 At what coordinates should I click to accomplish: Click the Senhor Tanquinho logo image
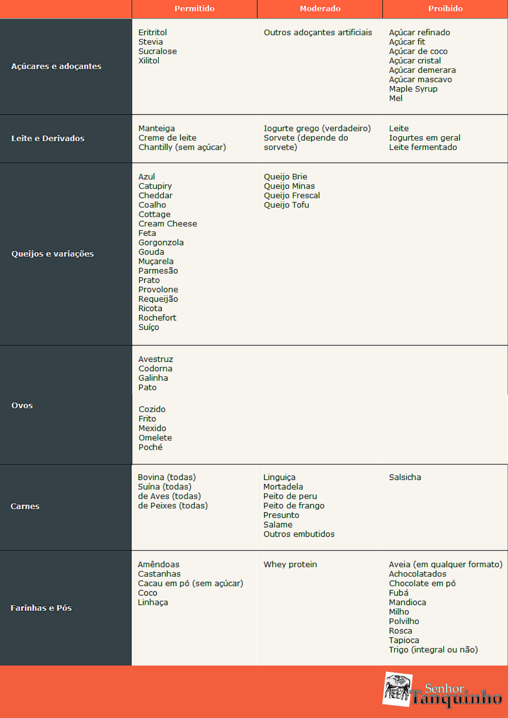click(x=397, y=689)
